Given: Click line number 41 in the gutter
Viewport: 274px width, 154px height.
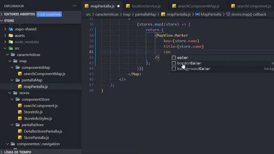Looking at the screenshot, I should click(x=91, y=52).
